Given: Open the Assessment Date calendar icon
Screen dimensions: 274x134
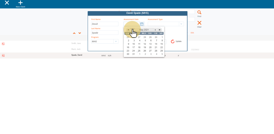Looking at the screenshot, I should point(142,24).
